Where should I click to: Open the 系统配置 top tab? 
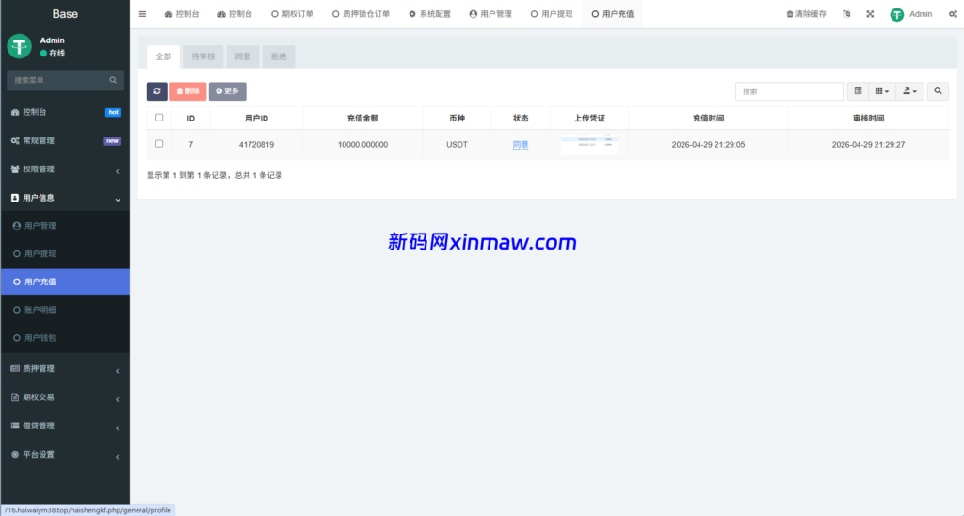click(429, 14)
